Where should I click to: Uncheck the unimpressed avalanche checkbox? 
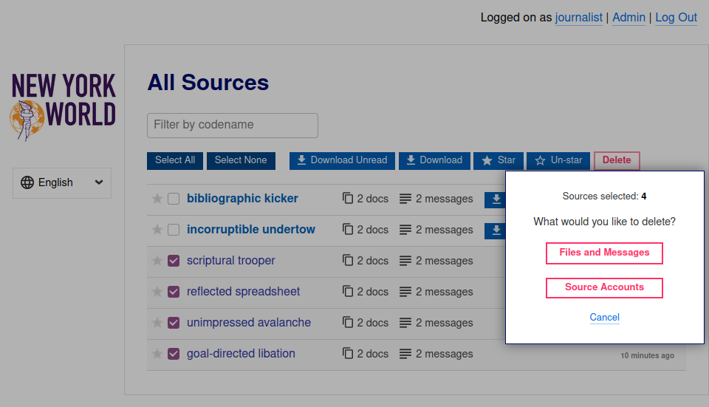(174, 323)
